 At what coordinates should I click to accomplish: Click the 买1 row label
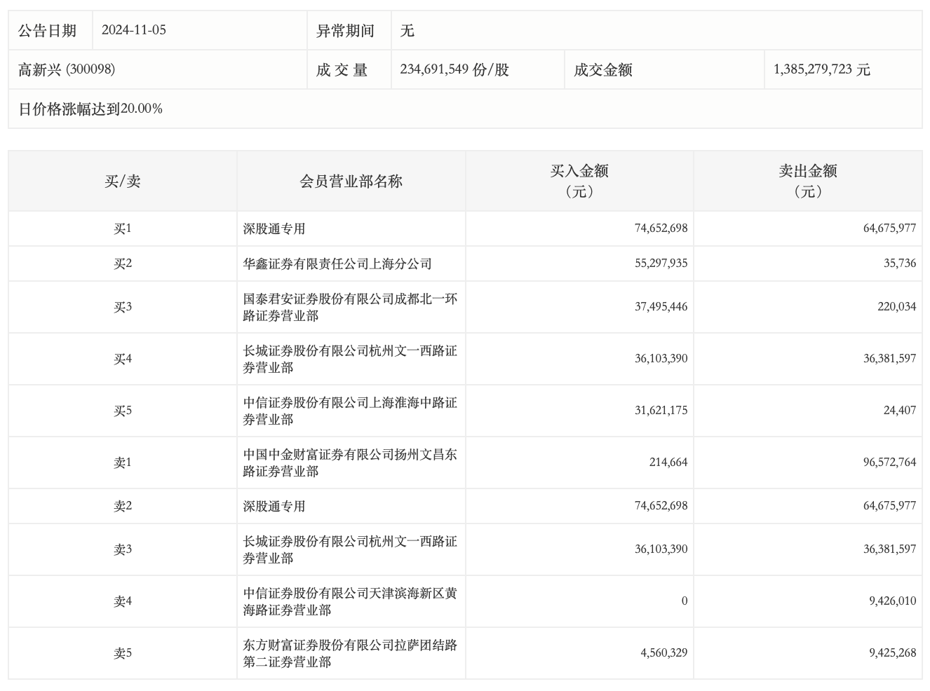123,228
